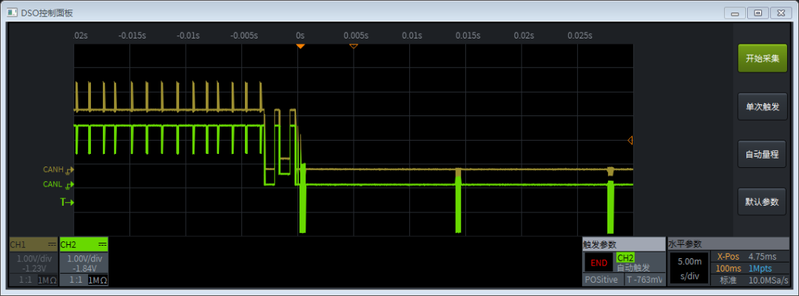Click the green T trigger level marker
Screen dimensions: 799x296
pyautogui.click(x=67, y=202)
